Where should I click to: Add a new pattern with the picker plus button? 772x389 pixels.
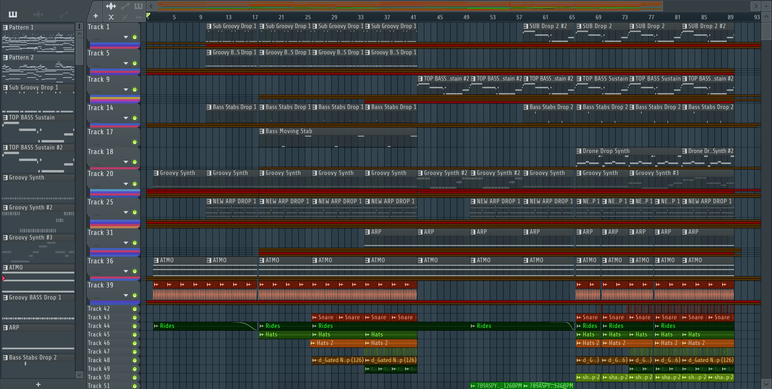[x=38, y=384]
